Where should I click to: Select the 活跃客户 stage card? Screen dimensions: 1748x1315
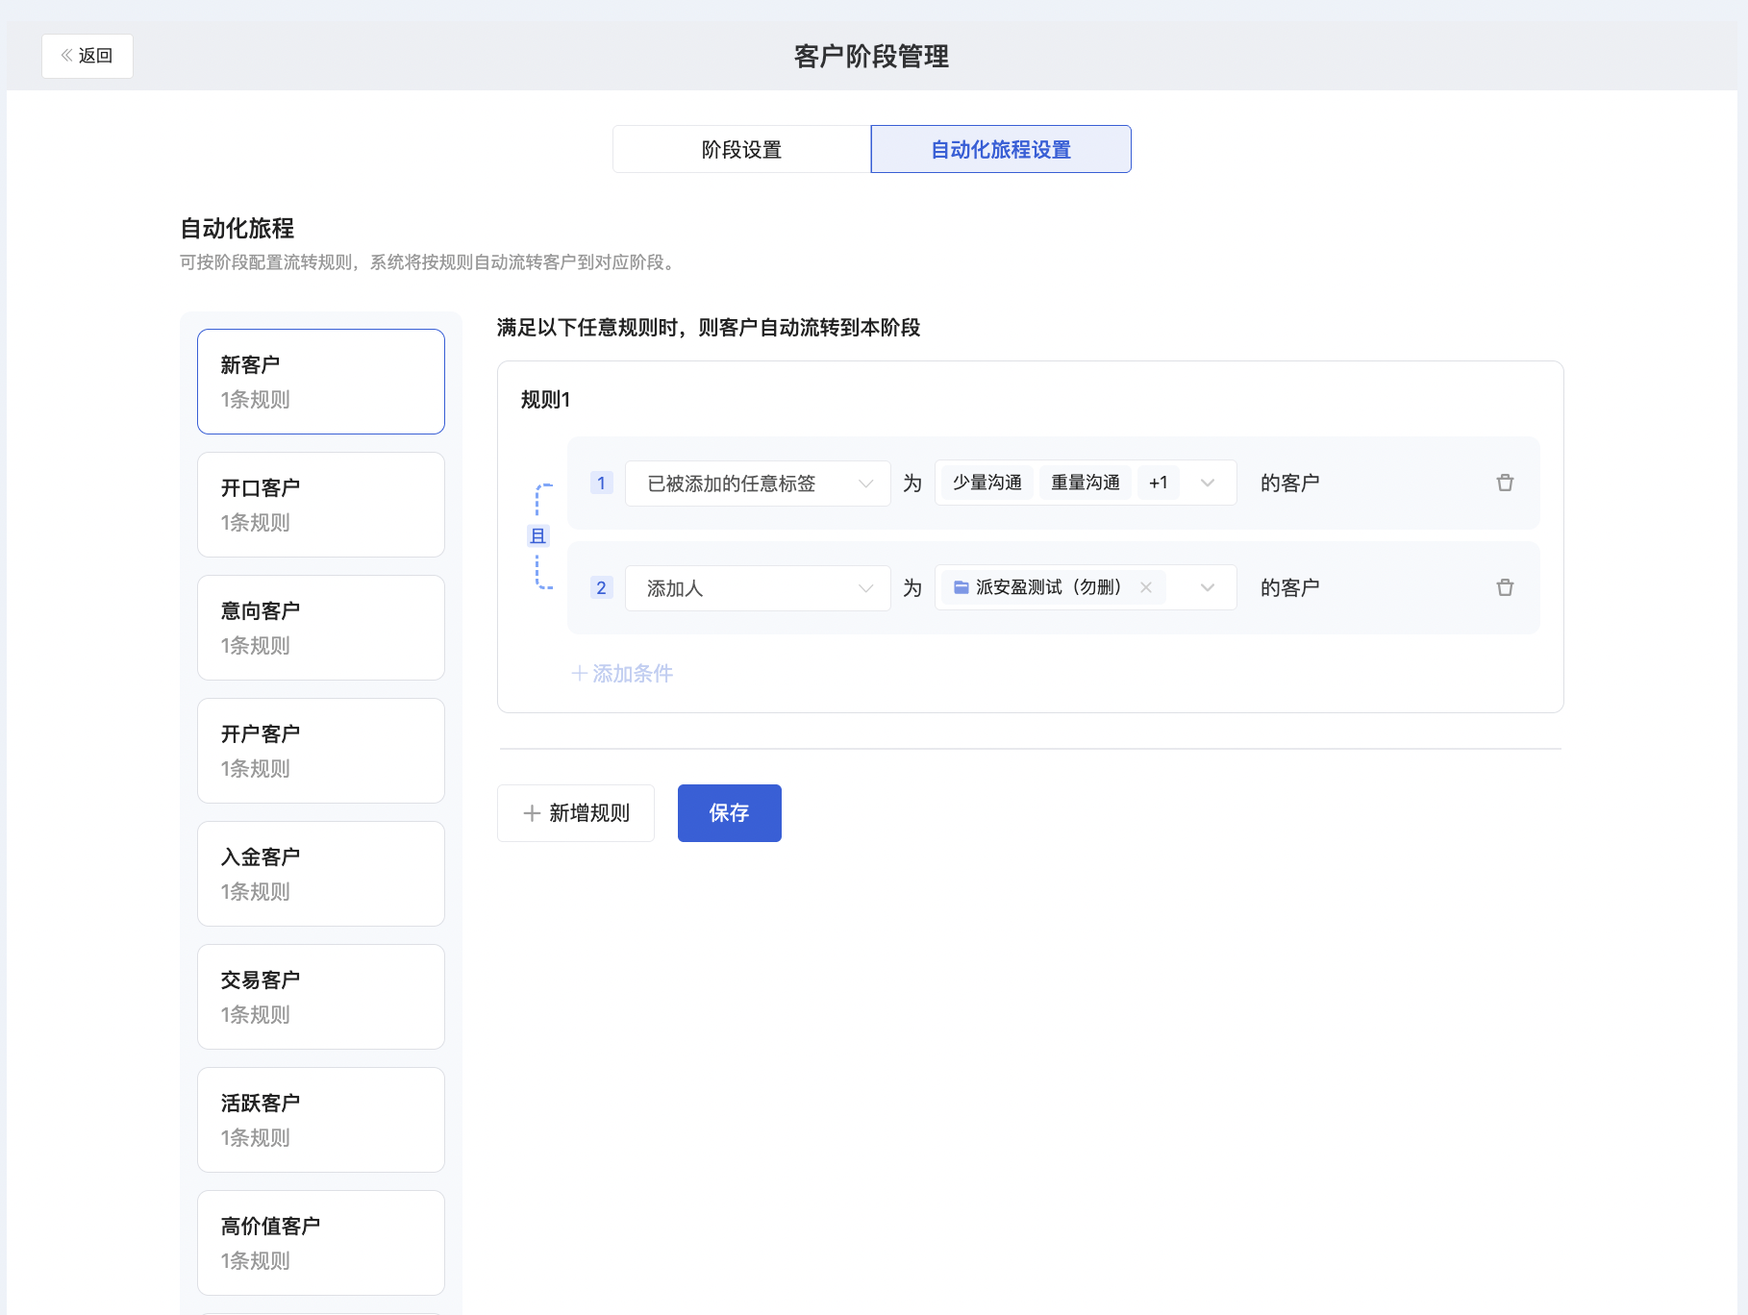(x=321, y=1120)
